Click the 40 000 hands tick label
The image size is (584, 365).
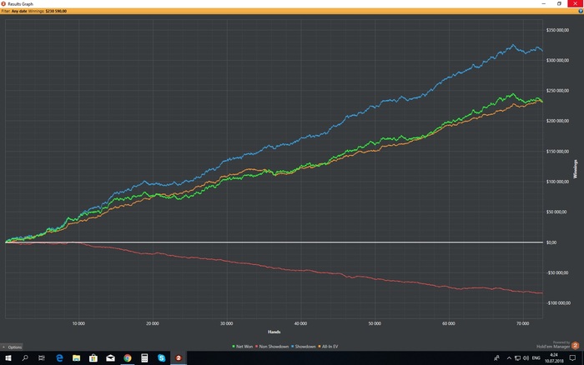[x=300, y=323]
